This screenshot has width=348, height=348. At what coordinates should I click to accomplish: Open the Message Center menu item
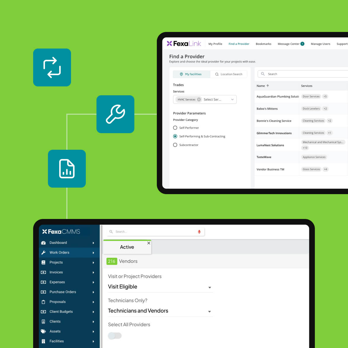pos(289,44)
